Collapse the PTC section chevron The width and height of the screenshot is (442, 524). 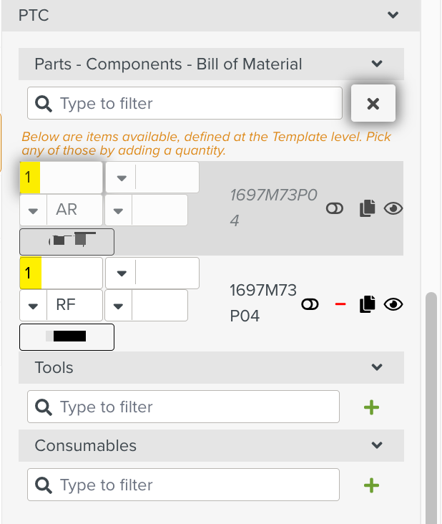(393, 15)
